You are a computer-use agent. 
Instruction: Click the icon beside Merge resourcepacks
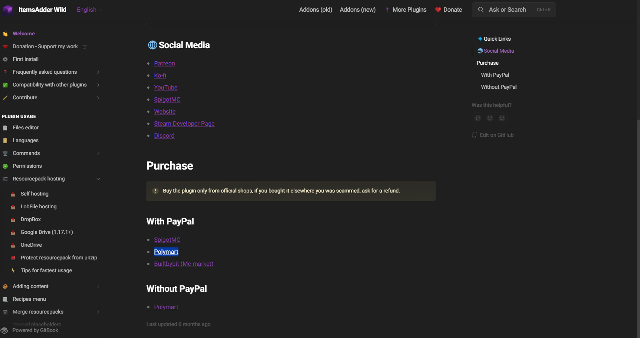(x=5, y=312)
